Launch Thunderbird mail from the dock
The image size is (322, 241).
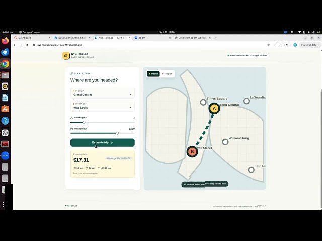coord(5,52)
